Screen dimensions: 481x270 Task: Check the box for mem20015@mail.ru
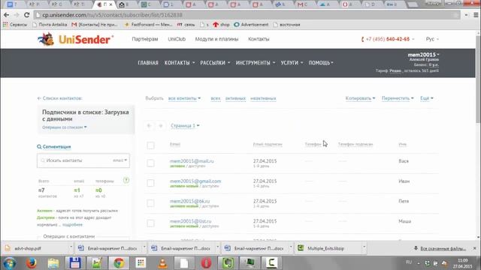(x=150, y=163)
